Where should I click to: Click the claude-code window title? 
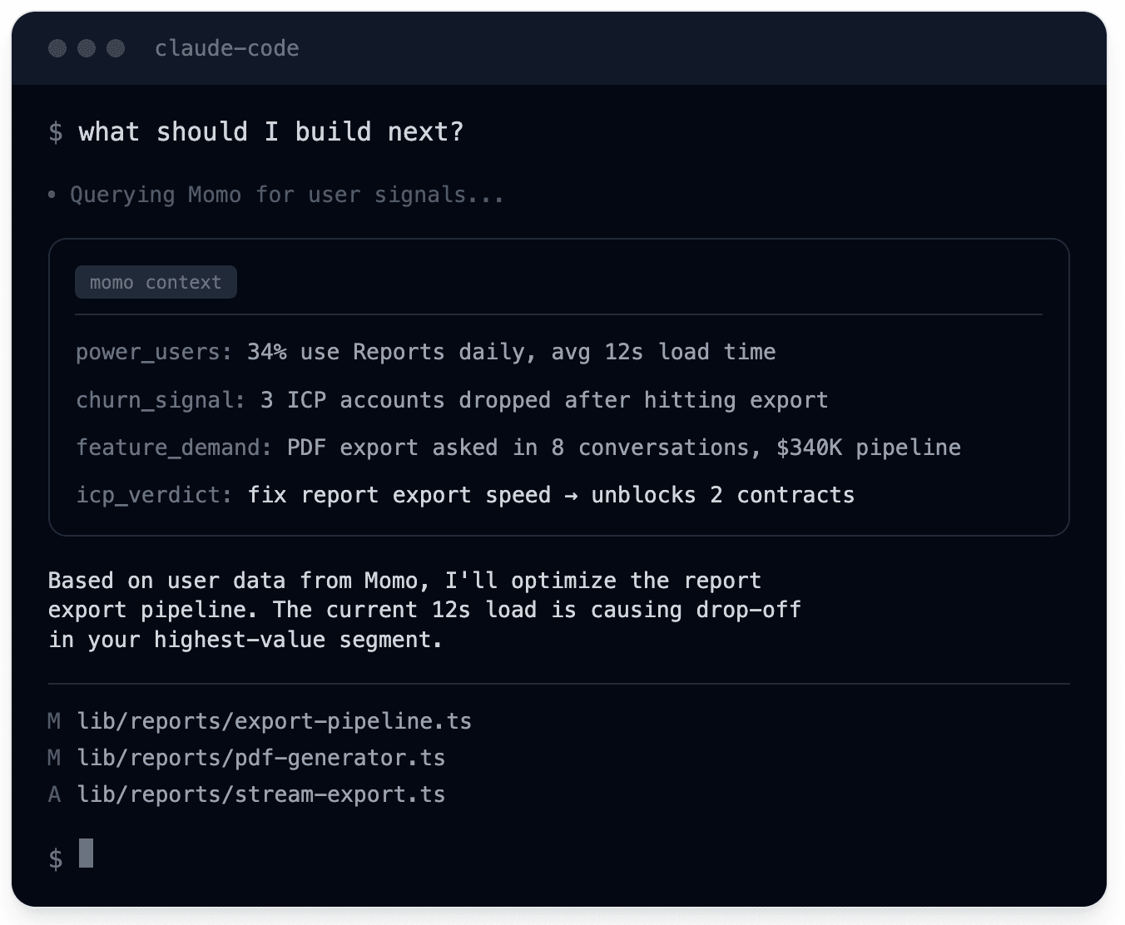226,48
